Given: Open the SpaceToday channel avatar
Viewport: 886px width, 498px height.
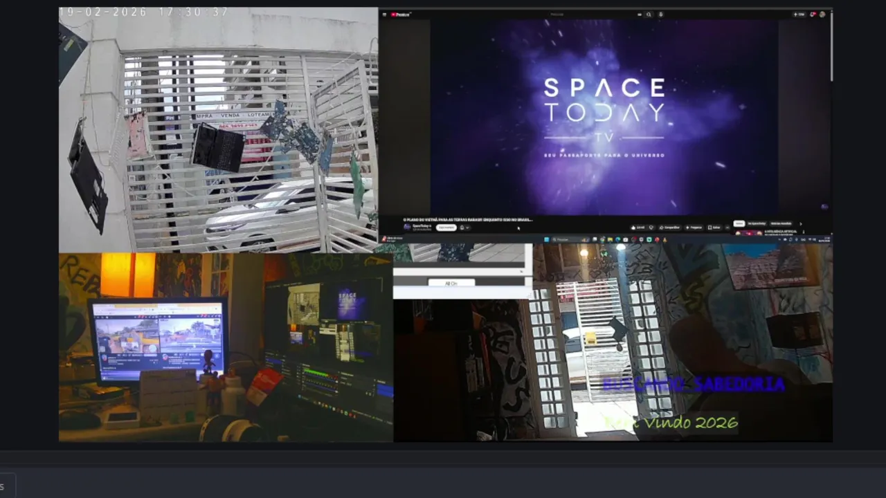Looking at the screenshot, I should [x=407, y=227].
